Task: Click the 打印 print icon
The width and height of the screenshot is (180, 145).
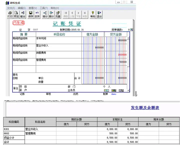Action: (10, 14)
